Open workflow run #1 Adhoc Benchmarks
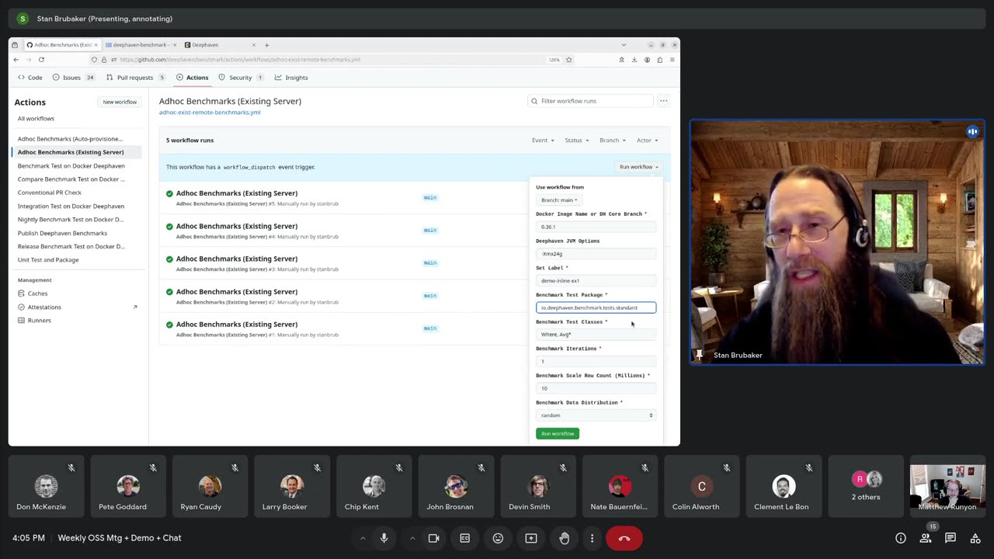Image resolution: width=994 pixels, height=559 pixels. coord(237,325)
